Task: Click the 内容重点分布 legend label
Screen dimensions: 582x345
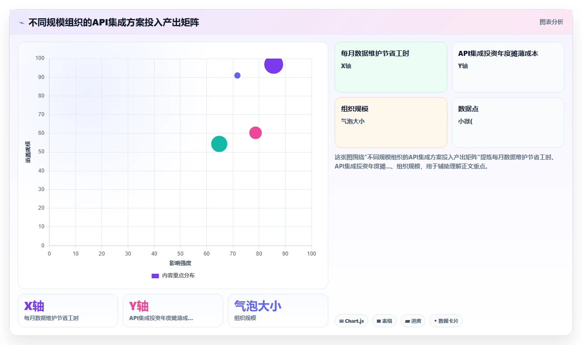Action: click(x=178, y=276)
